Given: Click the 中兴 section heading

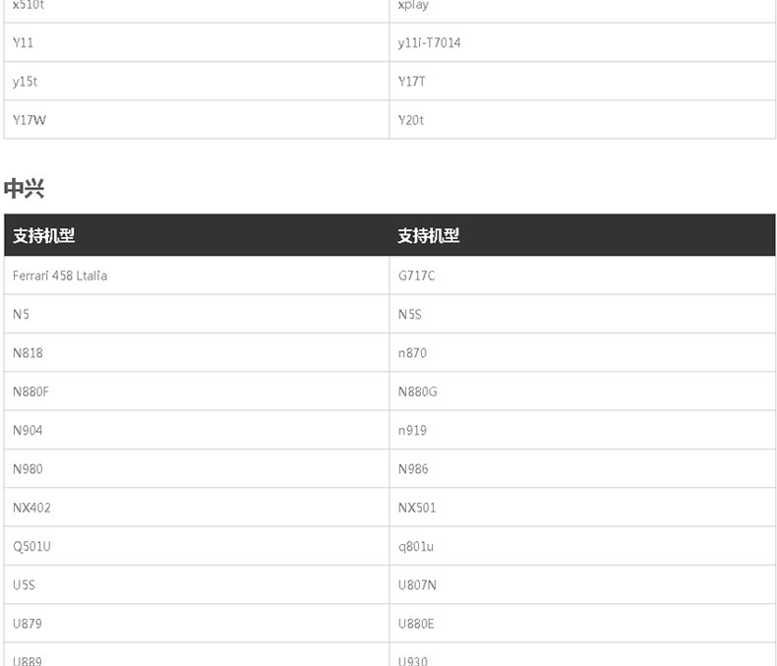Looking at the screenshot, I should 25,188.
